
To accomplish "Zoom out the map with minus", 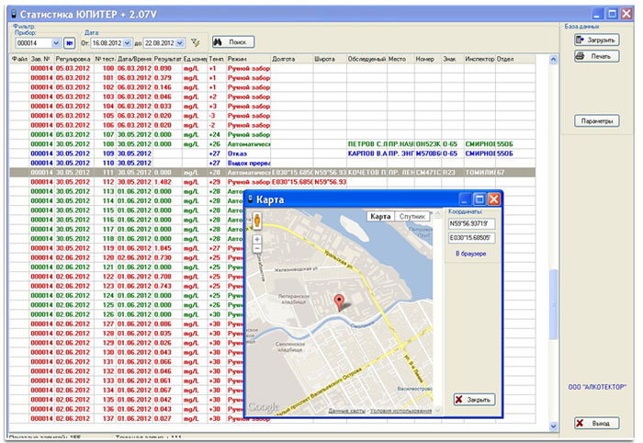I will [x=257, y=249].
